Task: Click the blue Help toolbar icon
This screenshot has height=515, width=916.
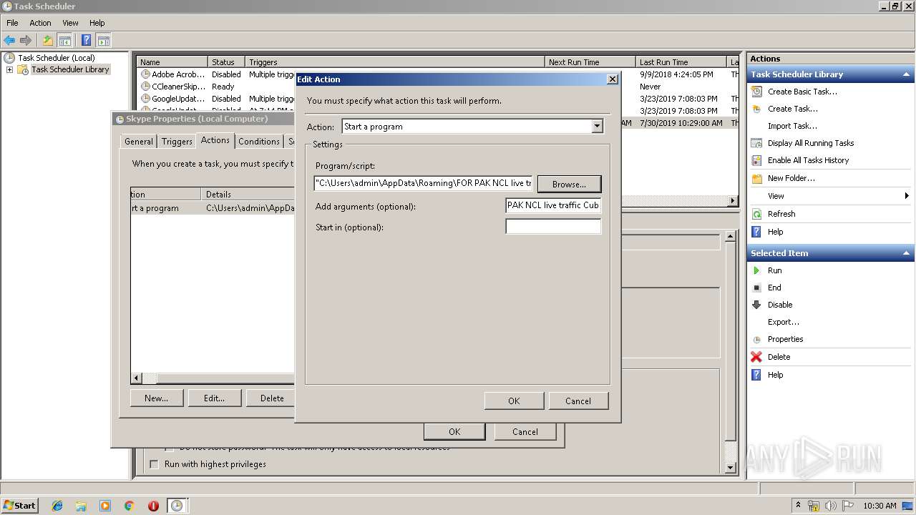Action: point(87,40)
